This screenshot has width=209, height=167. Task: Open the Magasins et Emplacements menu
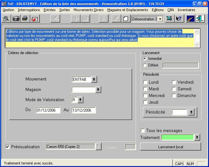(x=127, y=10)
